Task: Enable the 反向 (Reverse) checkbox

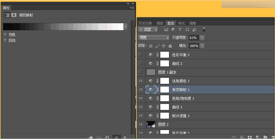Action: [5, 40]
